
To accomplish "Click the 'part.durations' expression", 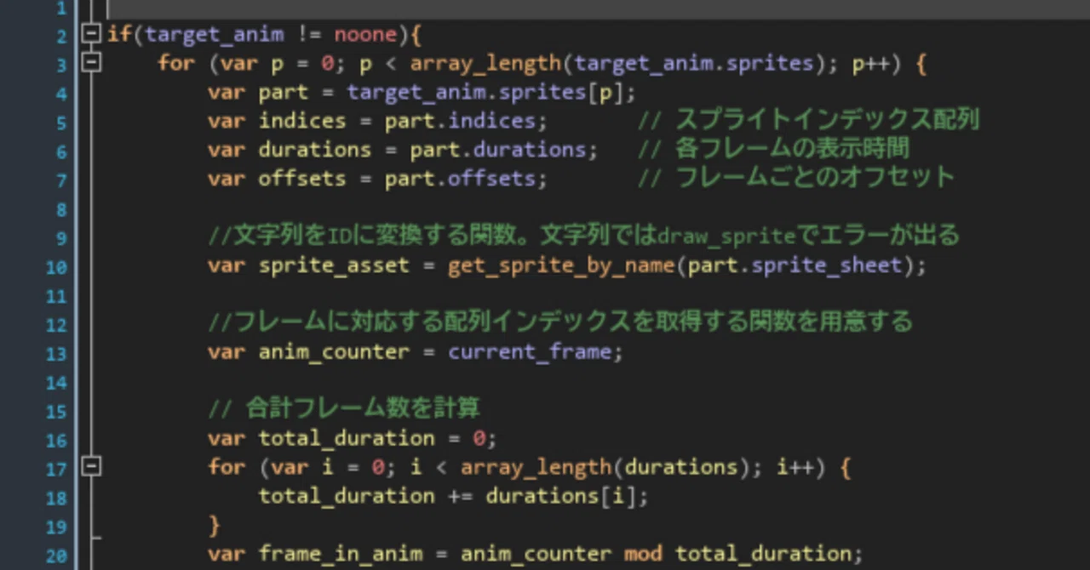I will coord(498,150).
